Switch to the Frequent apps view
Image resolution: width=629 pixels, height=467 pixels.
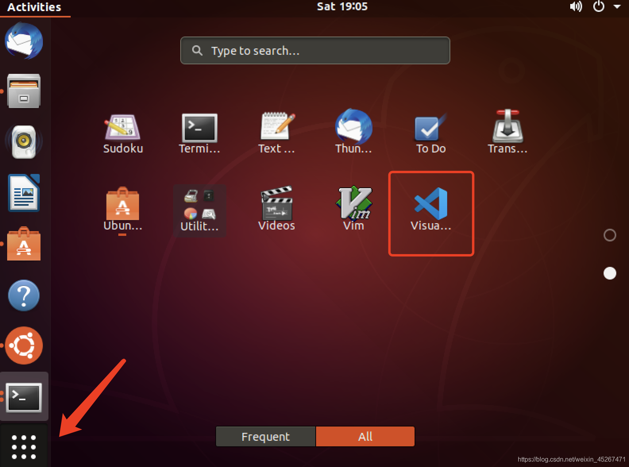pos(266,436)
